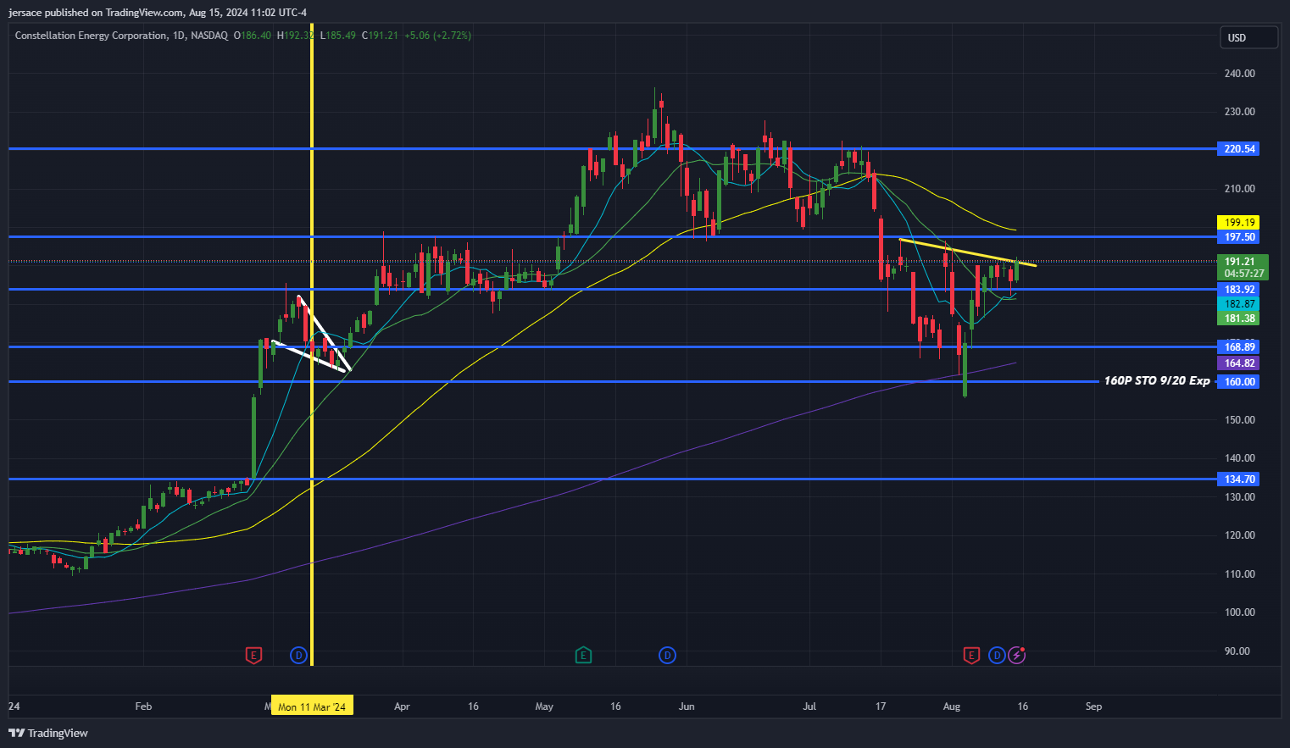
Task: Click the Sep label on the time axis
Action: [x=1094, y=706]
